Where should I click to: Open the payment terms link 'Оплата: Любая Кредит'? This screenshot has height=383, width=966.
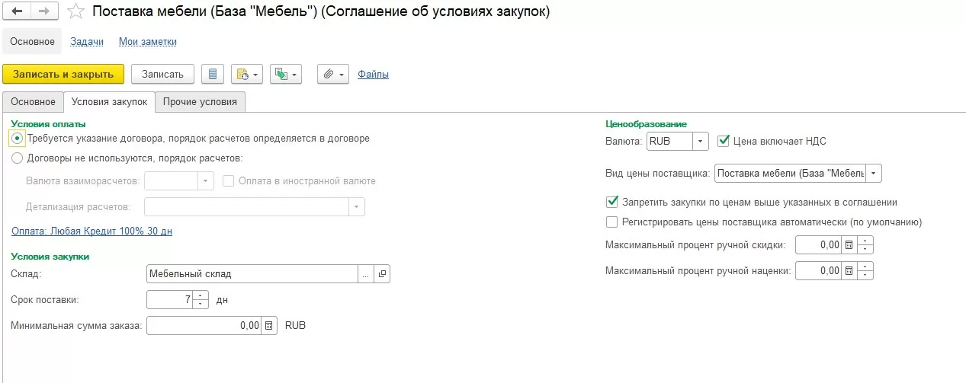point(91,231)
